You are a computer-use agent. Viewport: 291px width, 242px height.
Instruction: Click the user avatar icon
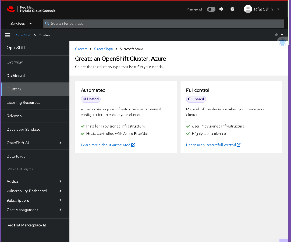pos(248,9)
